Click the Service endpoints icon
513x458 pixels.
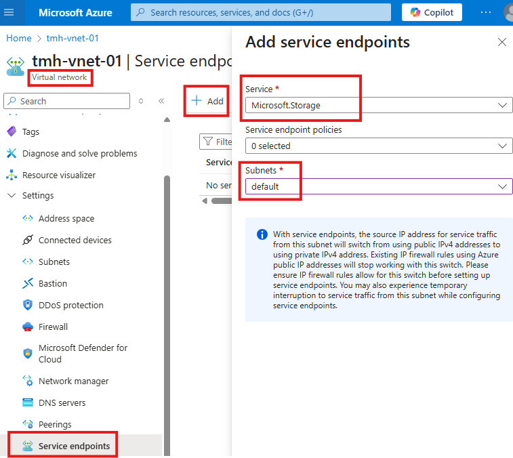point(28,446)
